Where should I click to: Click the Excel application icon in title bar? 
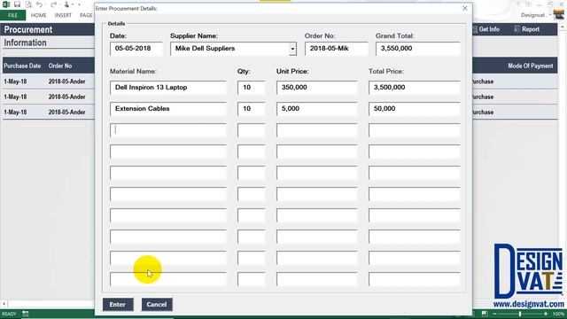click(6, 4)
